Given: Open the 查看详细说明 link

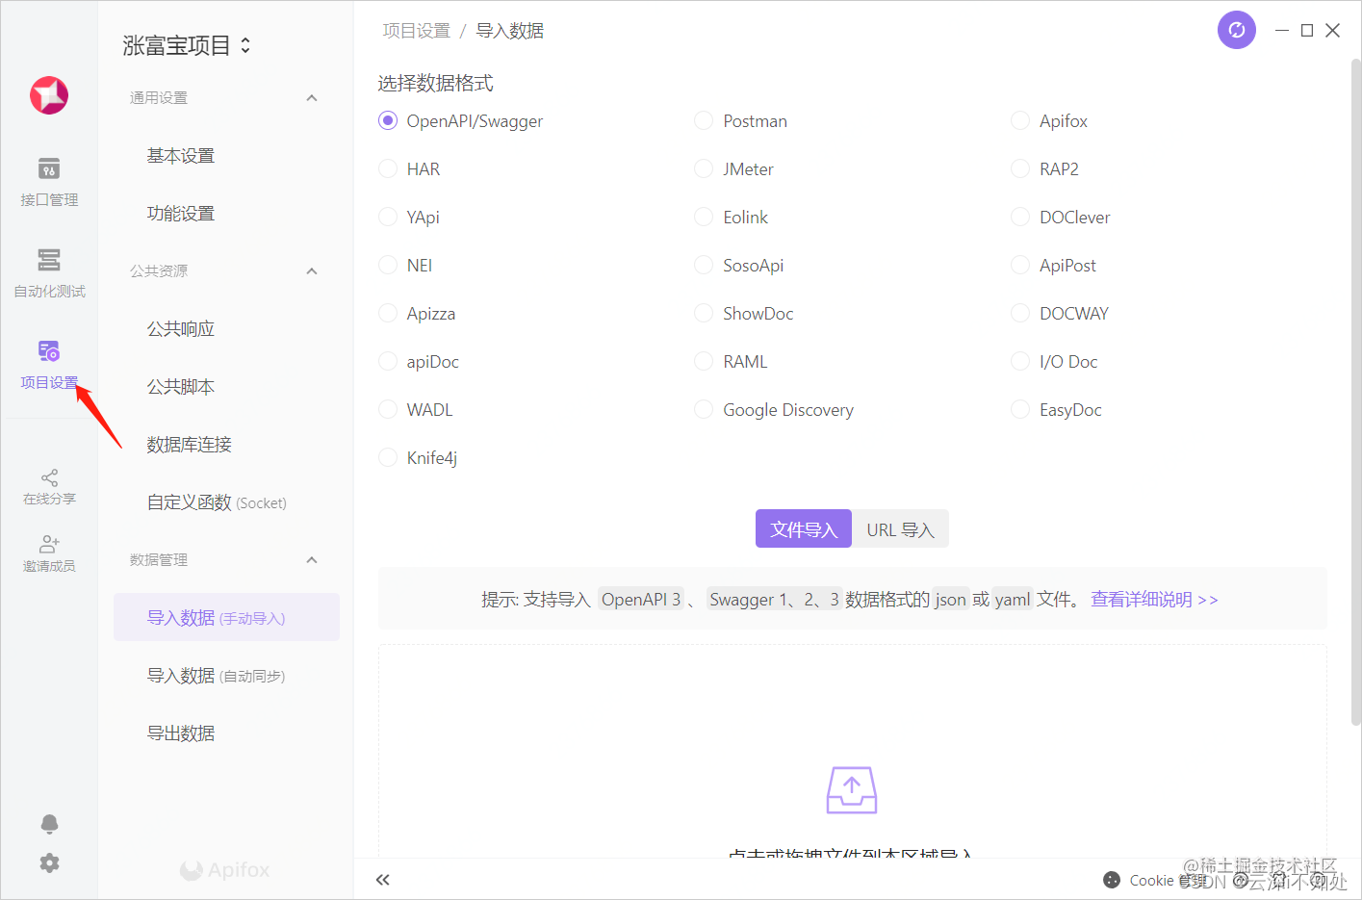Looking at the screenshot, I should tap(1153, 600).
